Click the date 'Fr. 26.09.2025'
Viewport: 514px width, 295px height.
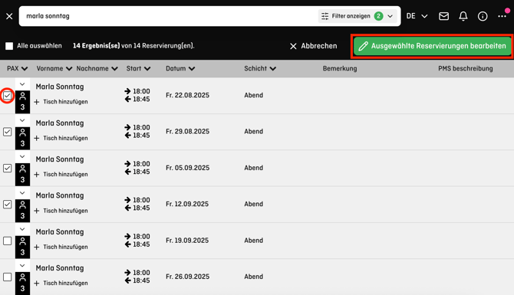click(187, 277)
